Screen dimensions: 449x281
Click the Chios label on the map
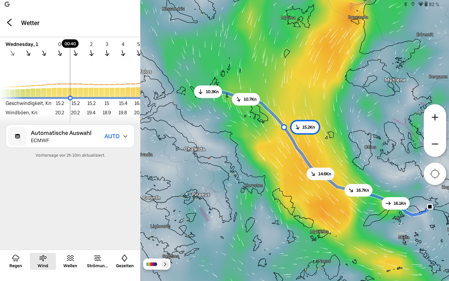(370, 147)
